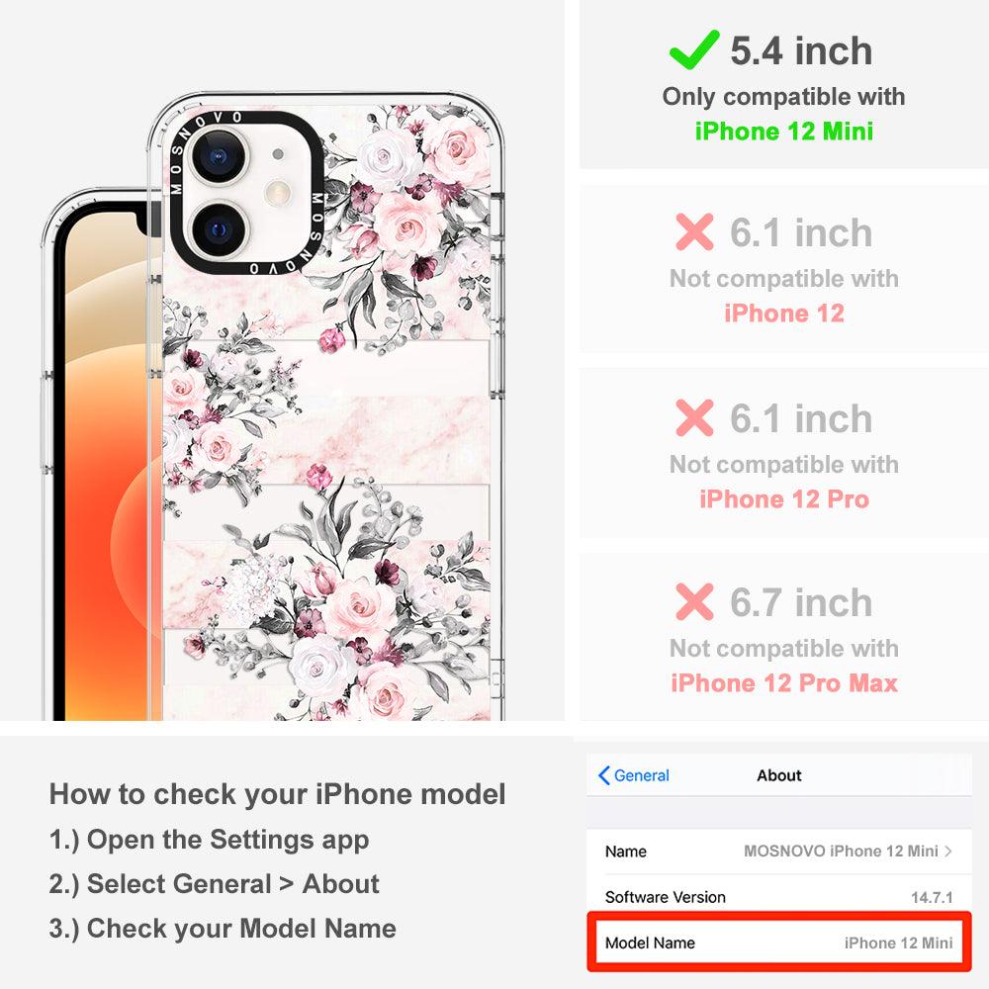Click the green checkmark beside 5.4 inch
Viewport: 989px width, 989px height.
[694, 49]
